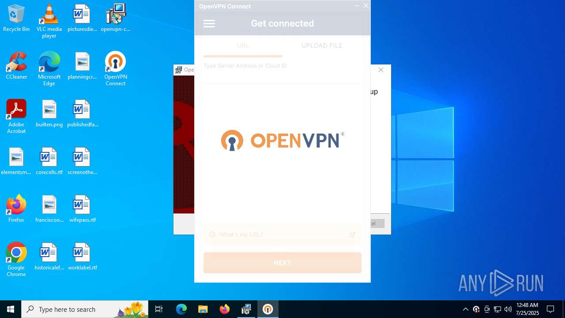Screen dimensions: 565x318
Task: Select the franciscoo image file icon
Action: (x=49, y=209)
